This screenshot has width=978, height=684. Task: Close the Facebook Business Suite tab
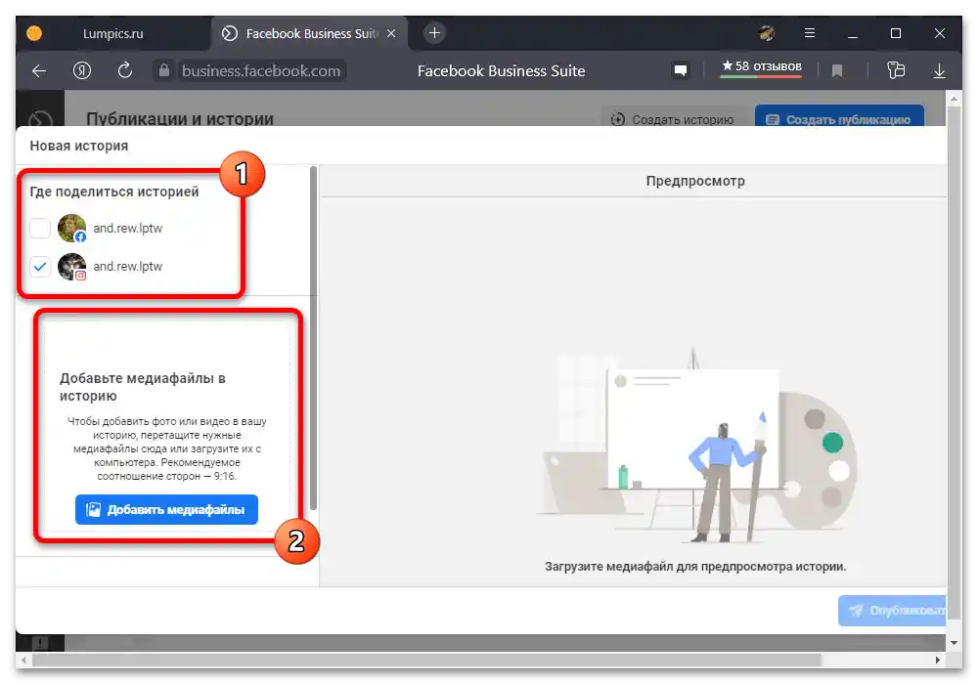tap(391, 33)
